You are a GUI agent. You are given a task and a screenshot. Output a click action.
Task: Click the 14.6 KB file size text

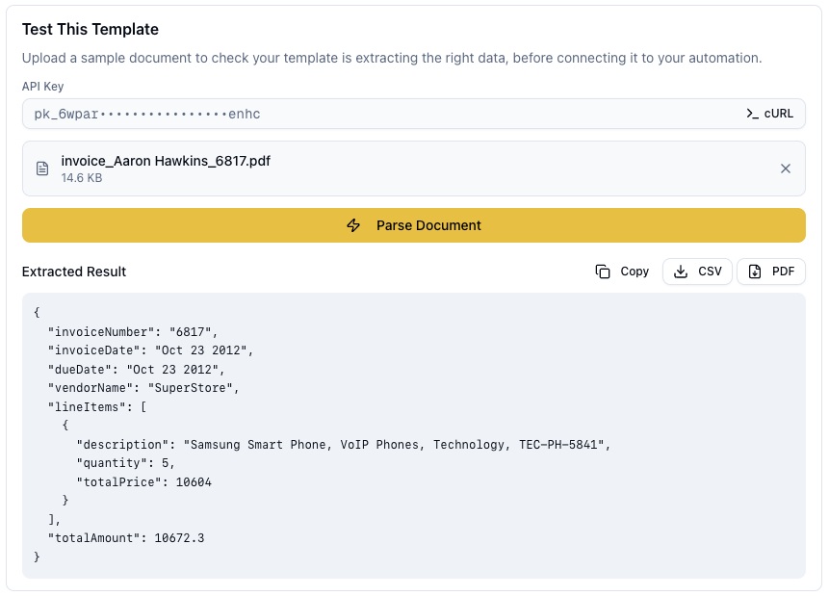[x=82, y=178]
